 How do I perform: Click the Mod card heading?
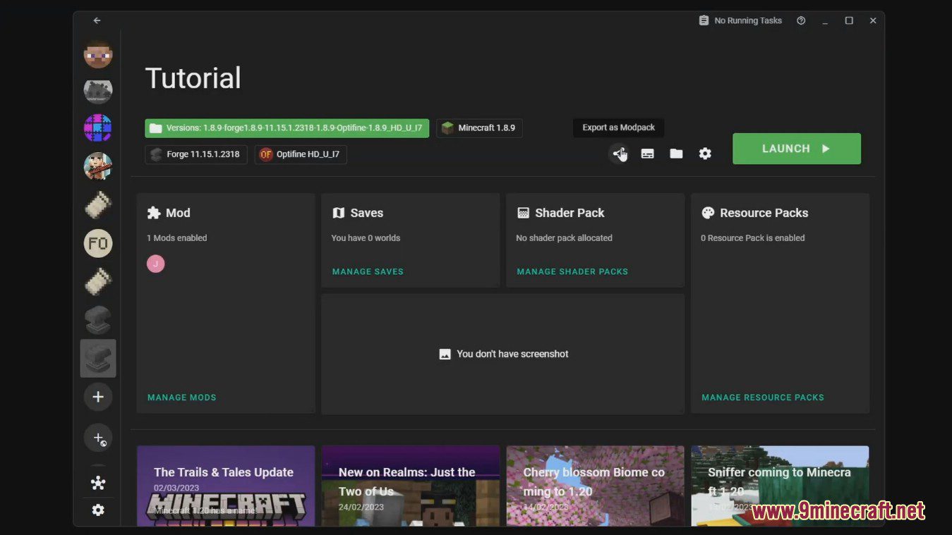[x=169, y=213]
